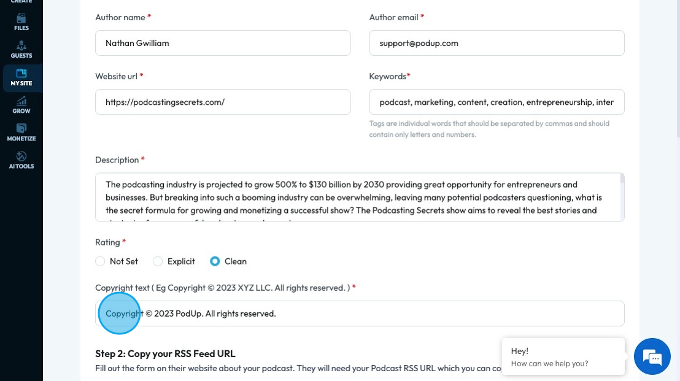
Task: Click inside the Description text area
Action: (356, 197)
